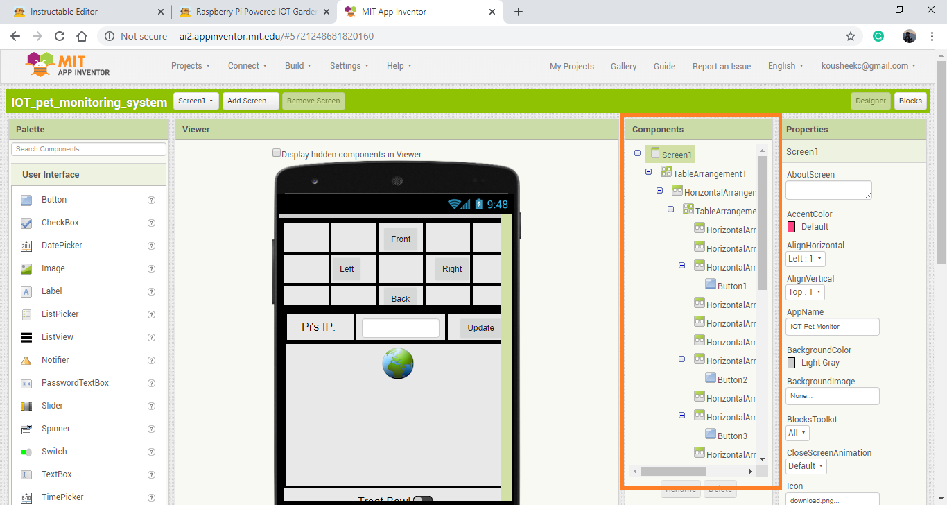
Task: Change the AccentColor swatch
Action: point(791,227)
